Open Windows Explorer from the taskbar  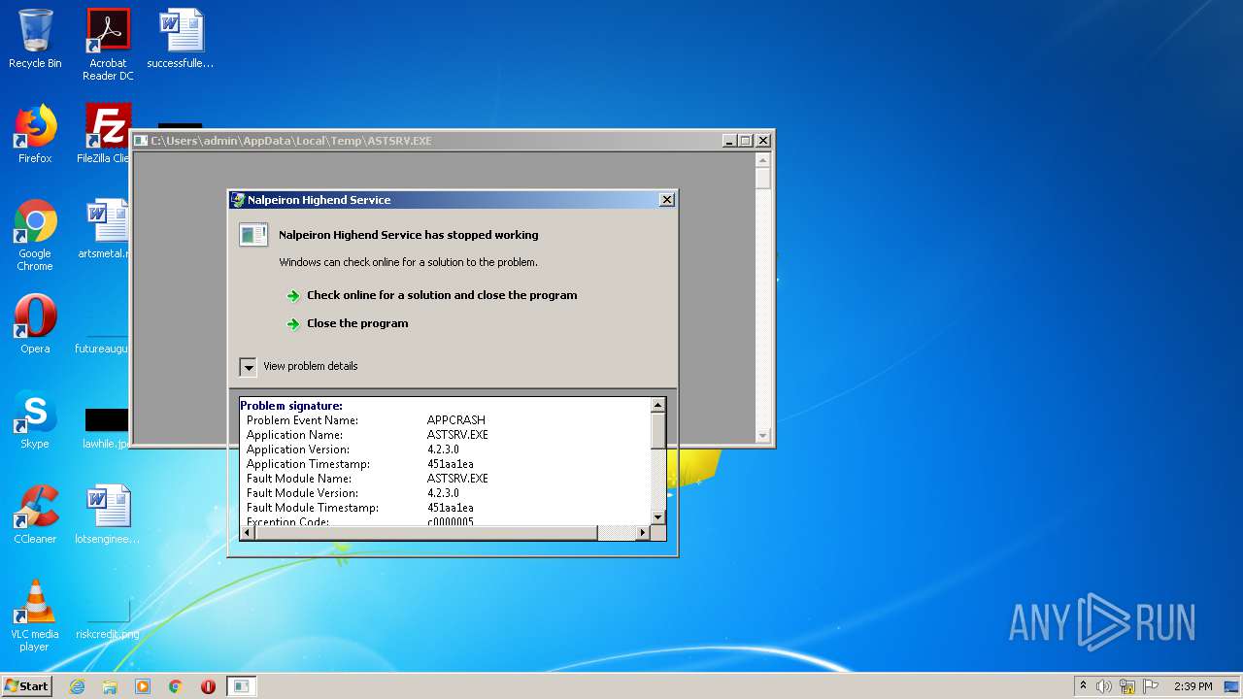tap(110, 686)
